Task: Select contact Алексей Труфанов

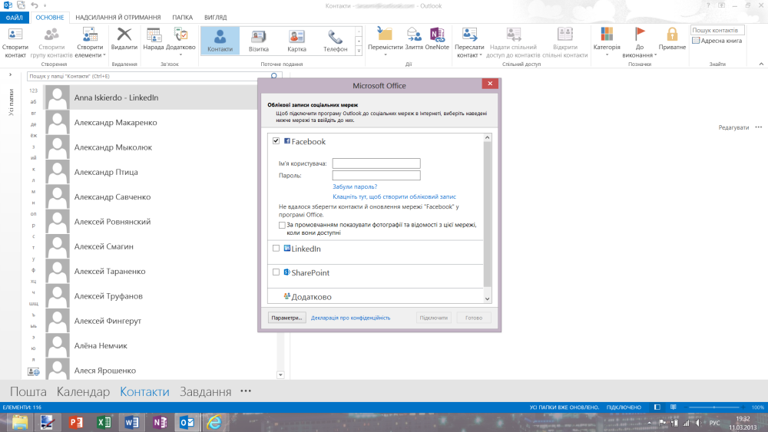Action: [x=152, y=296]
